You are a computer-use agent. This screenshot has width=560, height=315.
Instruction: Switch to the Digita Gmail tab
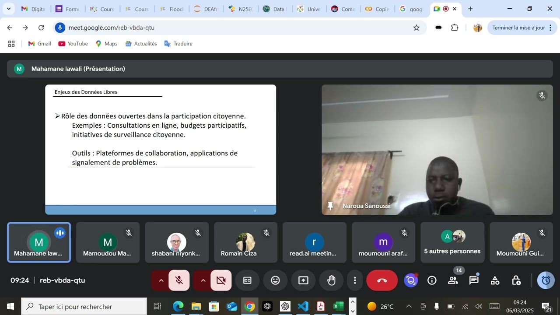click(33, 9)
